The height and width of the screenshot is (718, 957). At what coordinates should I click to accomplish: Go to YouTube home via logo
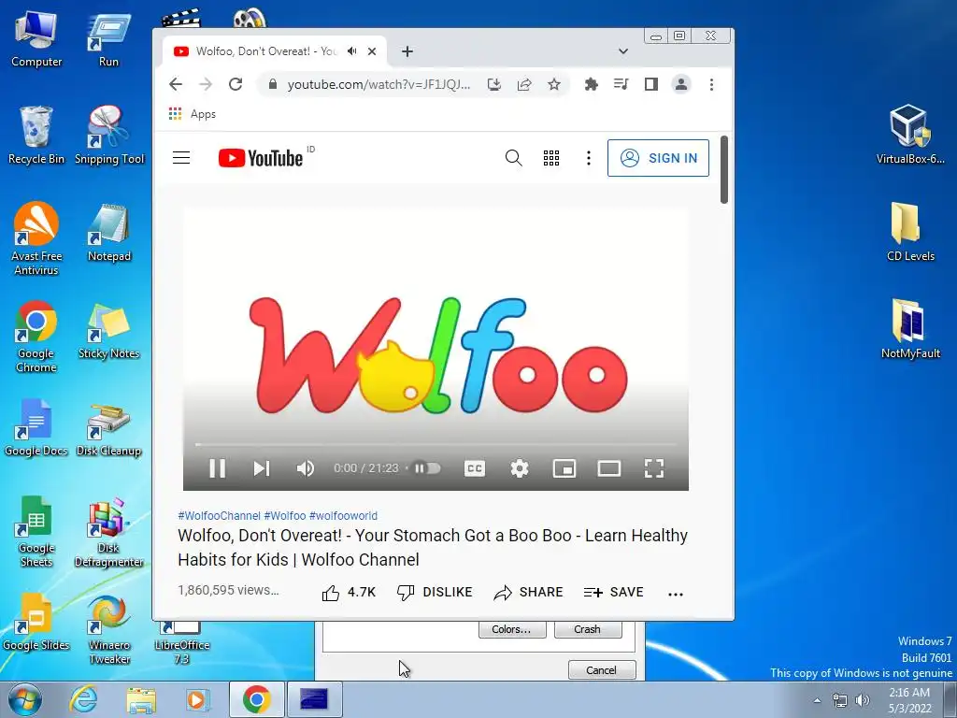tap(261, 158)
